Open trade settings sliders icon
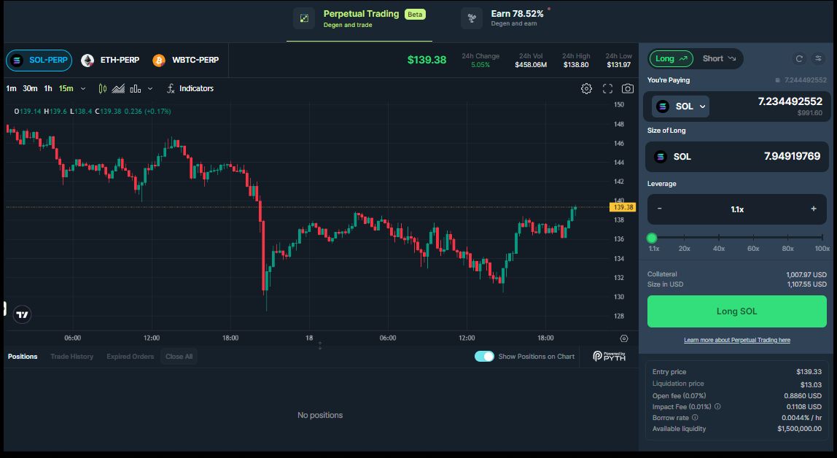Screen dimensions: 837x458 click(x=818, y=58)
